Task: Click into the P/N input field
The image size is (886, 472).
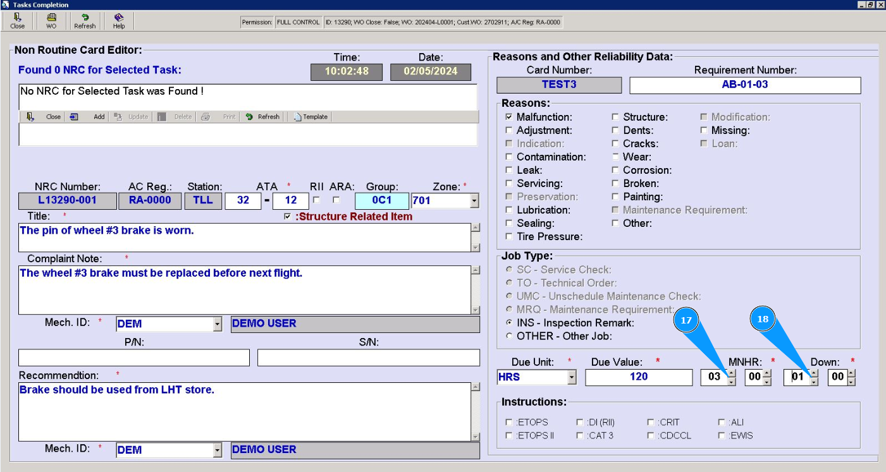Action: pos(134,358)
